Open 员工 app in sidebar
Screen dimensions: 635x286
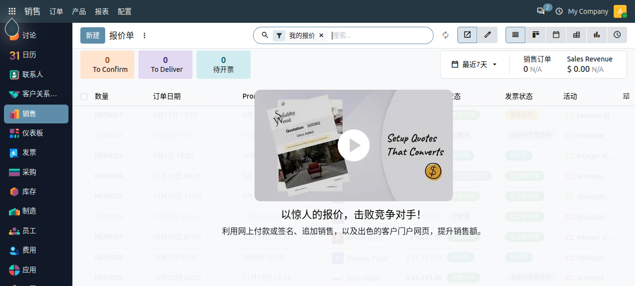(x=36, y=230)
